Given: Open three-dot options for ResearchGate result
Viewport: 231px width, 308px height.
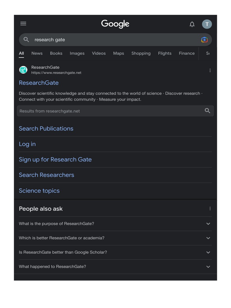Looking at the screenshot, I should (210, 70).
